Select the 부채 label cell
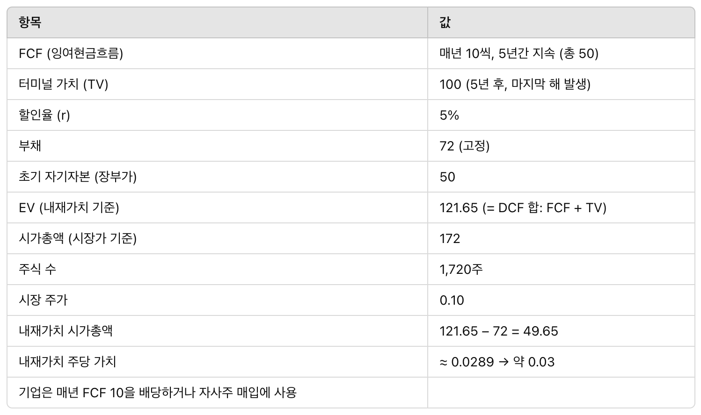701x415 pixels. (x=30, y=146)
